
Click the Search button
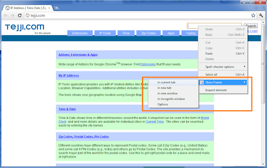click(251, 26)
